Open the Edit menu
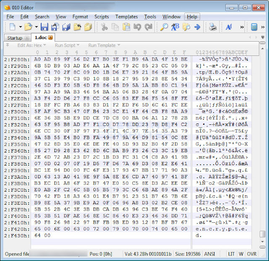 coord(24,17)
